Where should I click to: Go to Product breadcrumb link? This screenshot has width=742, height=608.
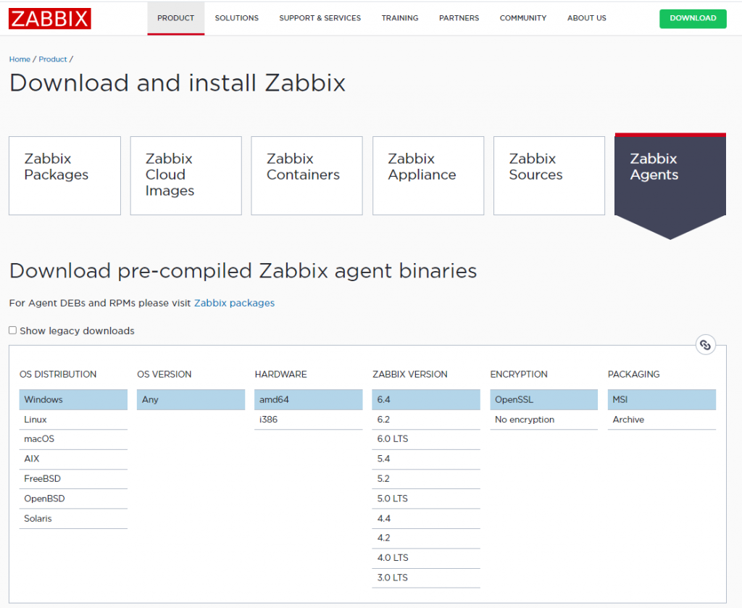[x=52, y=59]
